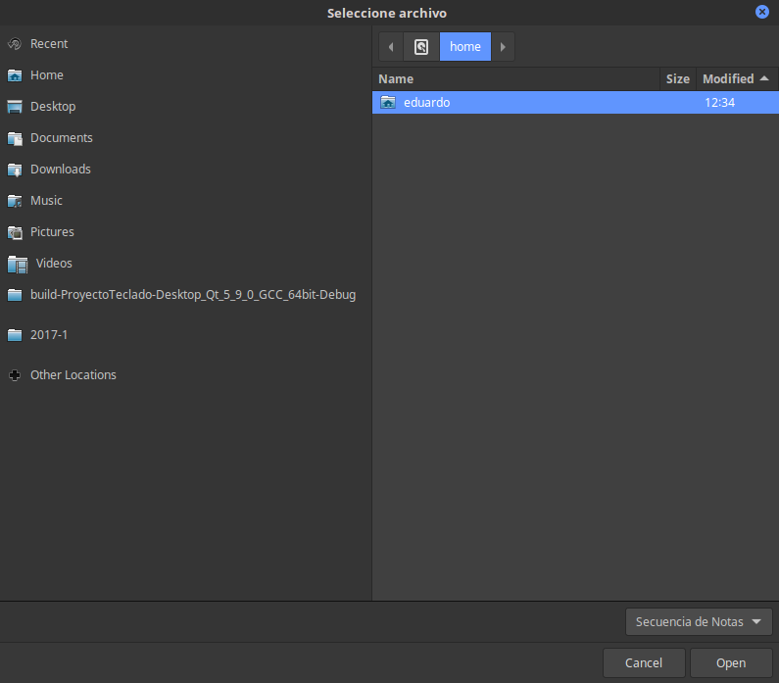This screenshot has width=779, height=683.
Task: Click the Documents folder icon
Action: coord(15,138)
